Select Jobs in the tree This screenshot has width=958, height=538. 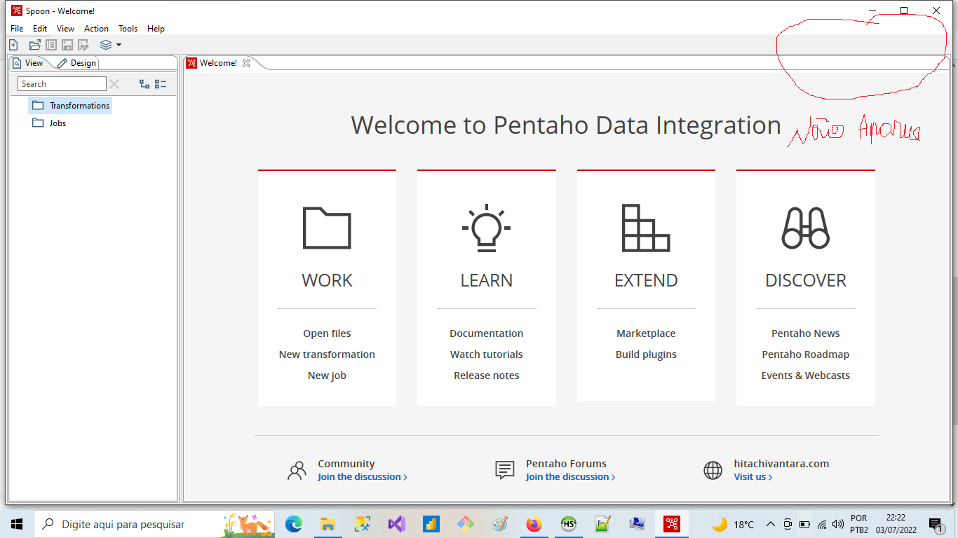click(49, 123)
